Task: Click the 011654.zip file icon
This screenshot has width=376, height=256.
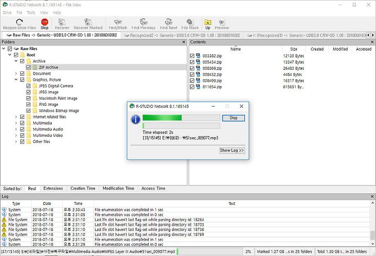Action: pos(198,87)
